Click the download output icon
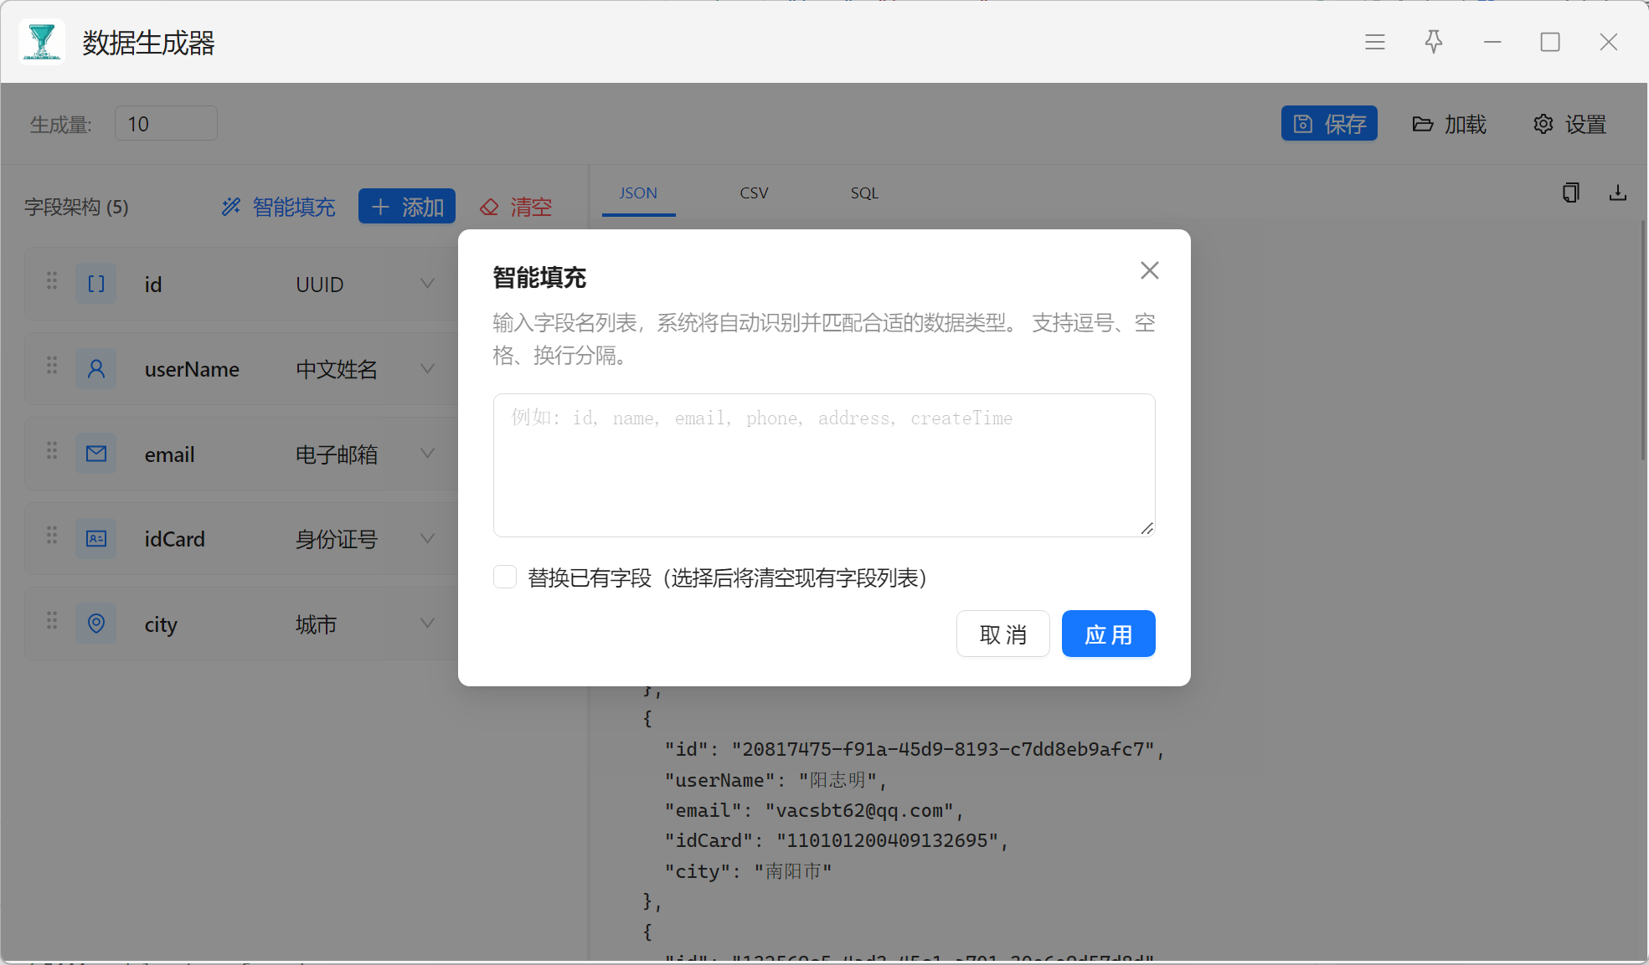The image size is (1649, 965). pos(1617,193)
